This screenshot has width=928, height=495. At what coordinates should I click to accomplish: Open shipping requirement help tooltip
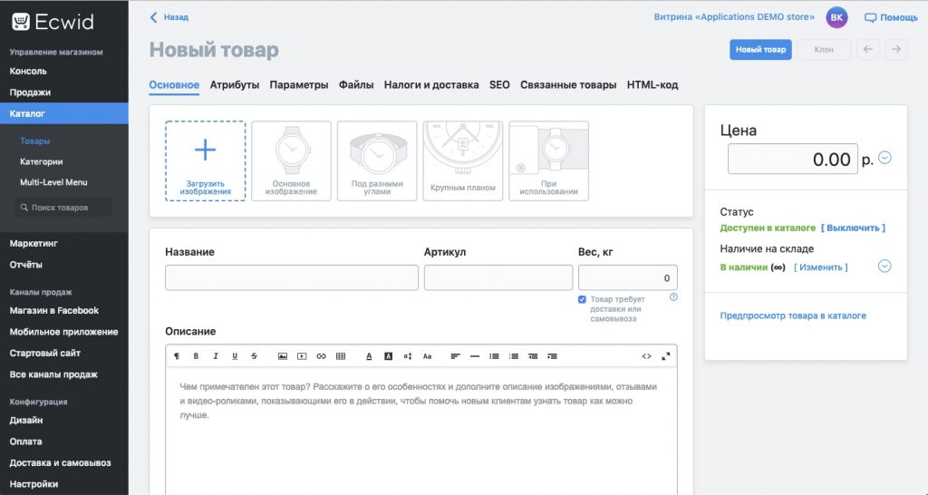coord(673,297)
